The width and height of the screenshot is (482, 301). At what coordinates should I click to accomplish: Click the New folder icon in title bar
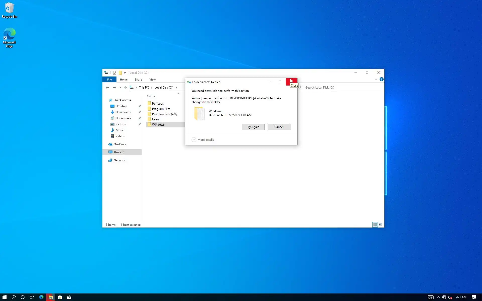120,73
